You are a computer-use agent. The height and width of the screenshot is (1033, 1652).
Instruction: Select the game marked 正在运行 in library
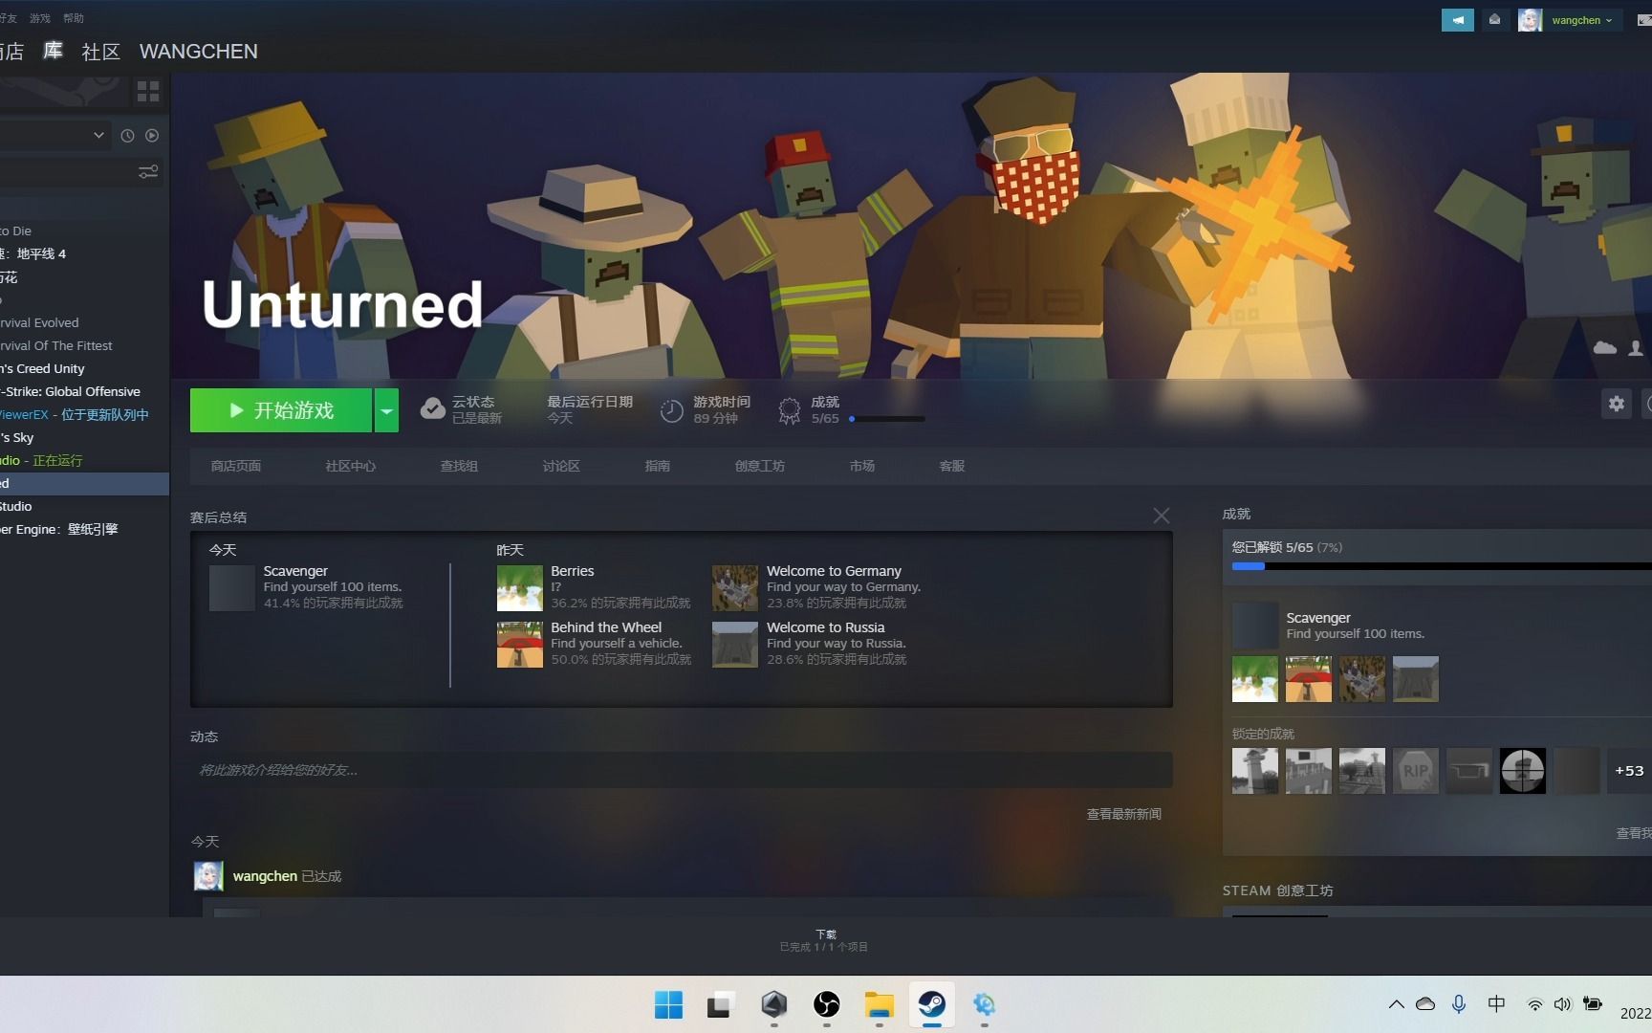(x=84, y=460)
